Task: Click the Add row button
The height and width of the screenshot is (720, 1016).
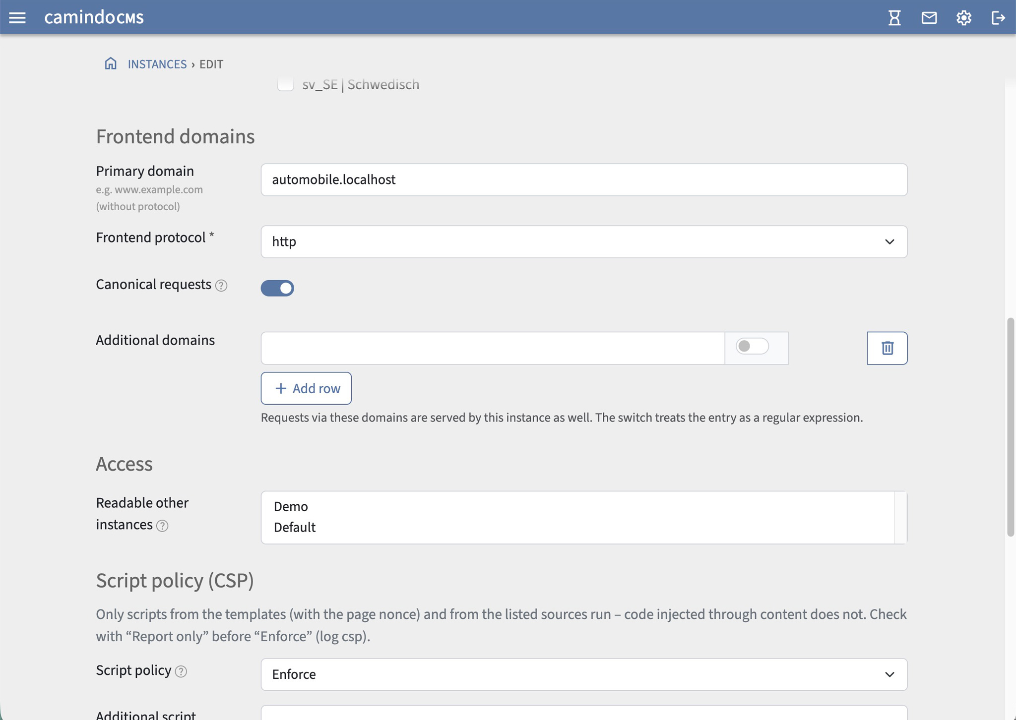Action: click(306, 388)
